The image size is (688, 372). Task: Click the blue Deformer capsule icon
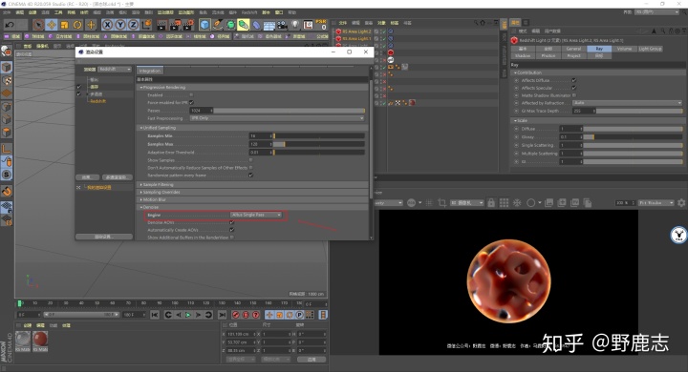coord(256,25)
